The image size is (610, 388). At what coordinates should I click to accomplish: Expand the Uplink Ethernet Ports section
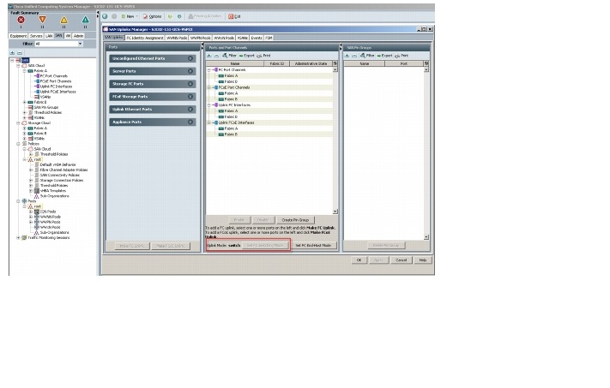pos(190,110)
